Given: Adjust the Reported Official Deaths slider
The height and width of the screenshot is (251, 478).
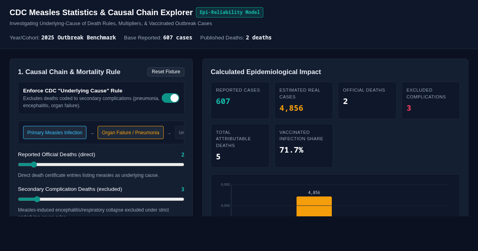Looking at the screenshot, I should click(101, 165).
